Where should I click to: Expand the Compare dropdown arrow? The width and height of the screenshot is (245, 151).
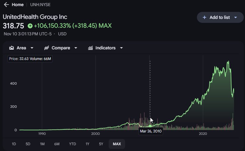pos(76,48)
